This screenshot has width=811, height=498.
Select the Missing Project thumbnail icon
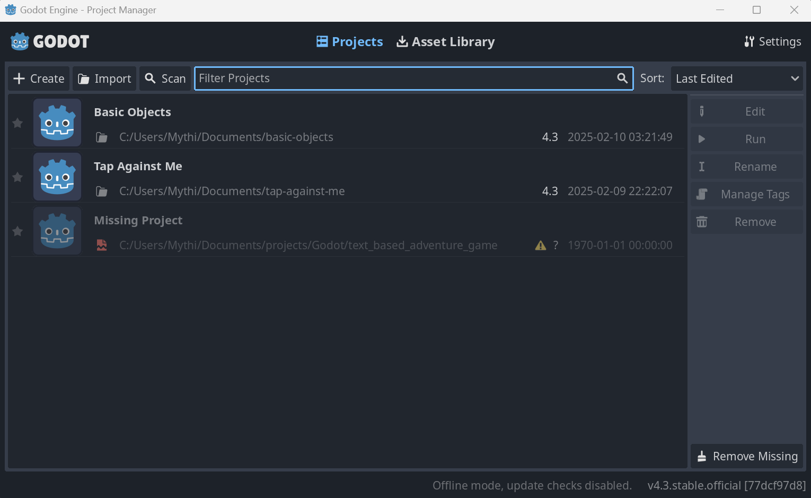(57, 231)
